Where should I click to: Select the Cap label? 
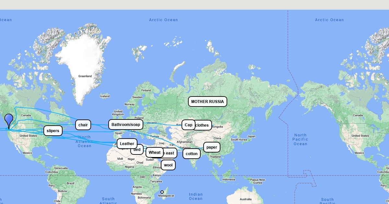point(188,125)
